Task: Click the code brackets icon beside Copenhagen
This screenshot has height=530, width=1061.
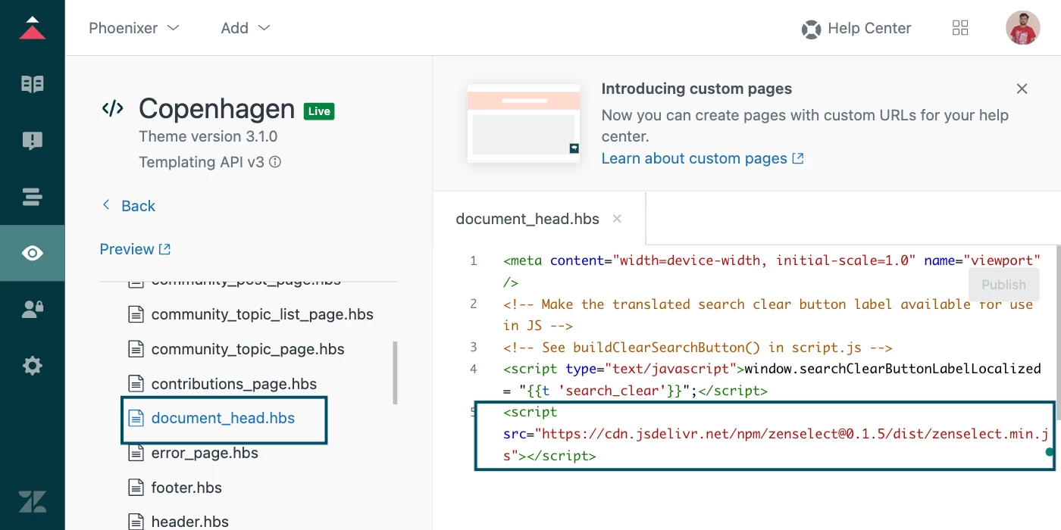Action: tap(113, 109)
